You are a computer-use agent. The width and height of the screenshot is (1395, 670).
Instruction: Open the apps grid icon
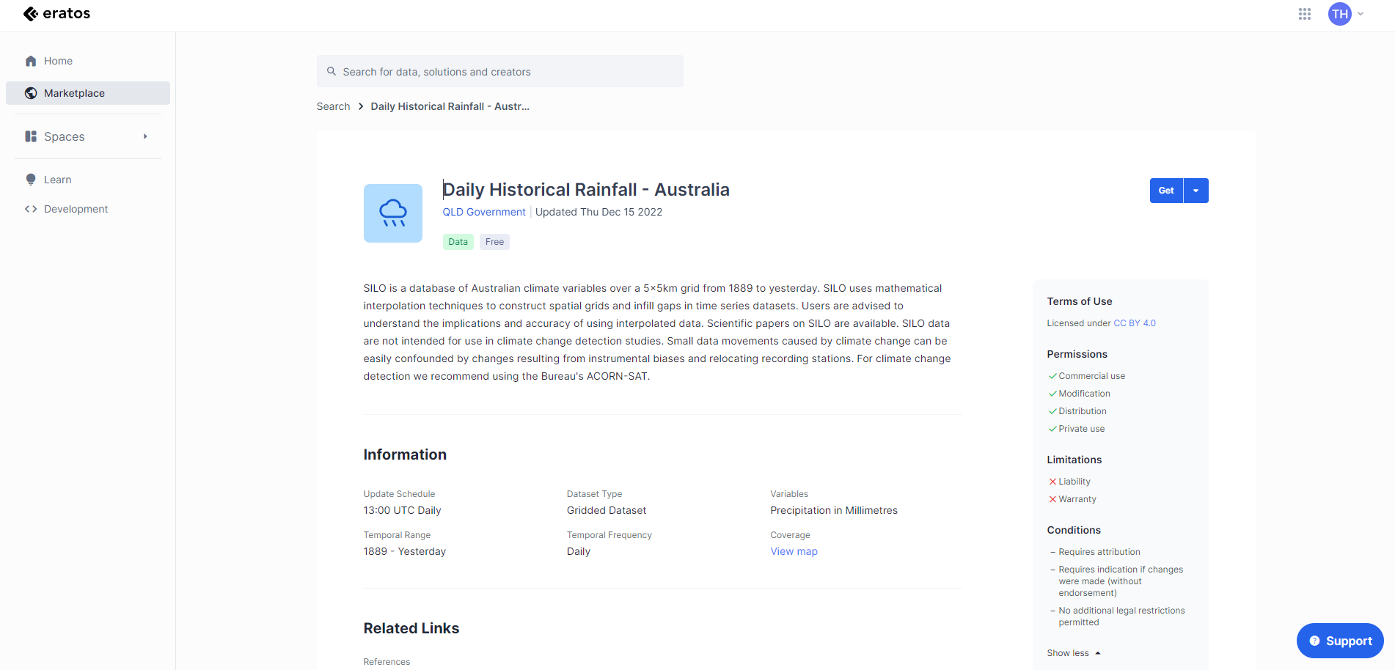pyautogui.click(x=1304, y=14)
